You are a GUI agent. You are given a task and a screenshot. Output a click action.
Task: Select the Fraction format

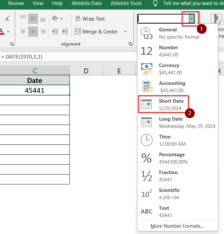click(178, 176)
